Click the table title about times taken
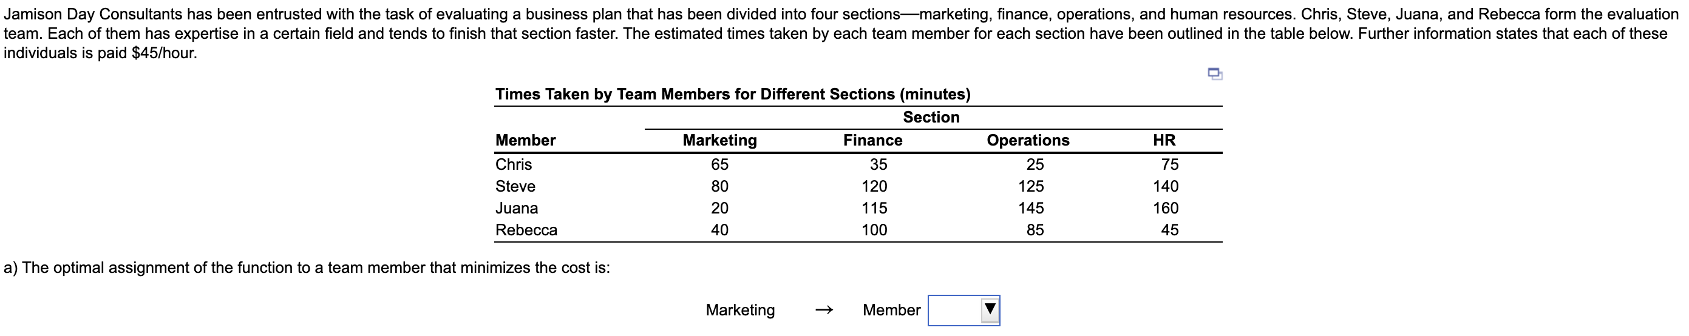This screenshot has width=1689, height=336. click(x=732, y=95)
